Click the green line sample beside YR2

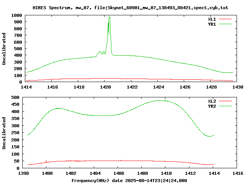tap(225, 106)
